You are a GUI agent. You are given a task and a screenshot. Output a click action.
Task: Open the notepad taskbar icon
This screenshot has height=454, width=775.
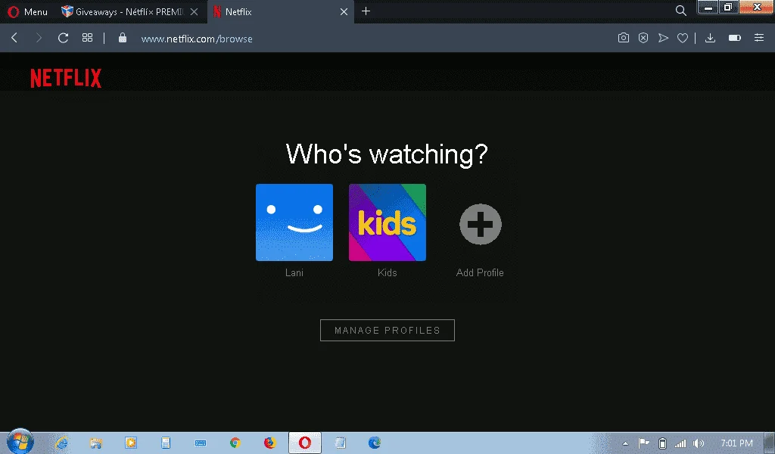coord(340,443)
